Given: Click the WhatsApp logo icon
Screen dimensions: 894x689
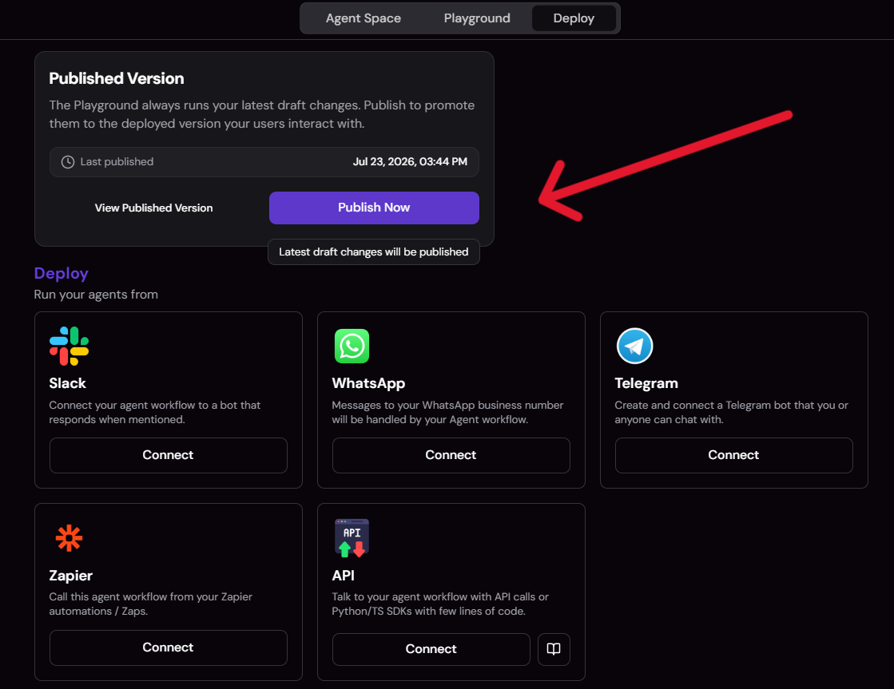Looking at the screenshot, I should (352, 346).
